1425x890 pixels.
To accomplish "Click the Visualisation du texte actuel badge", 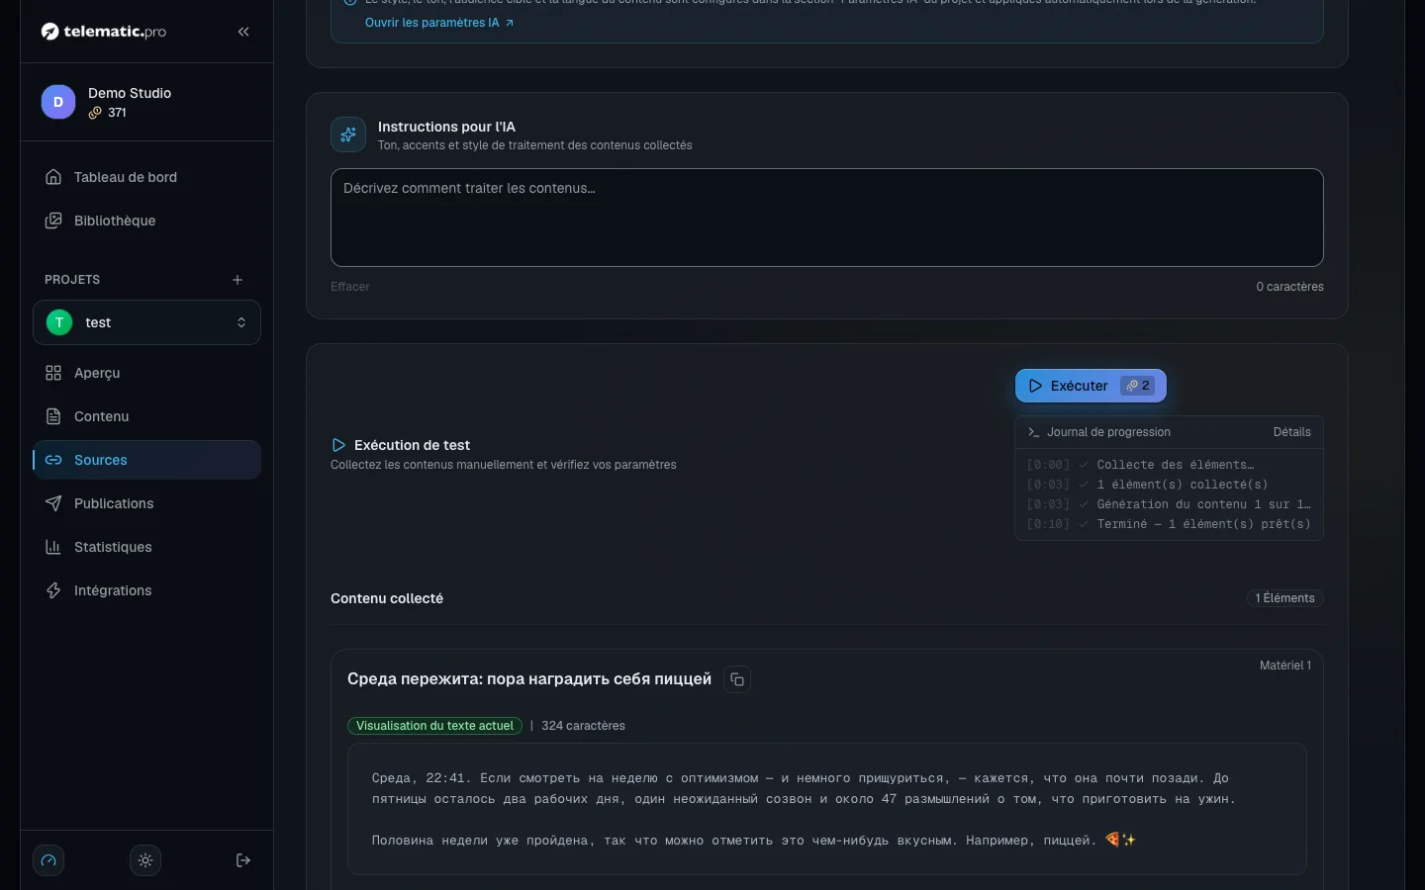I will [x=434, y=726].
